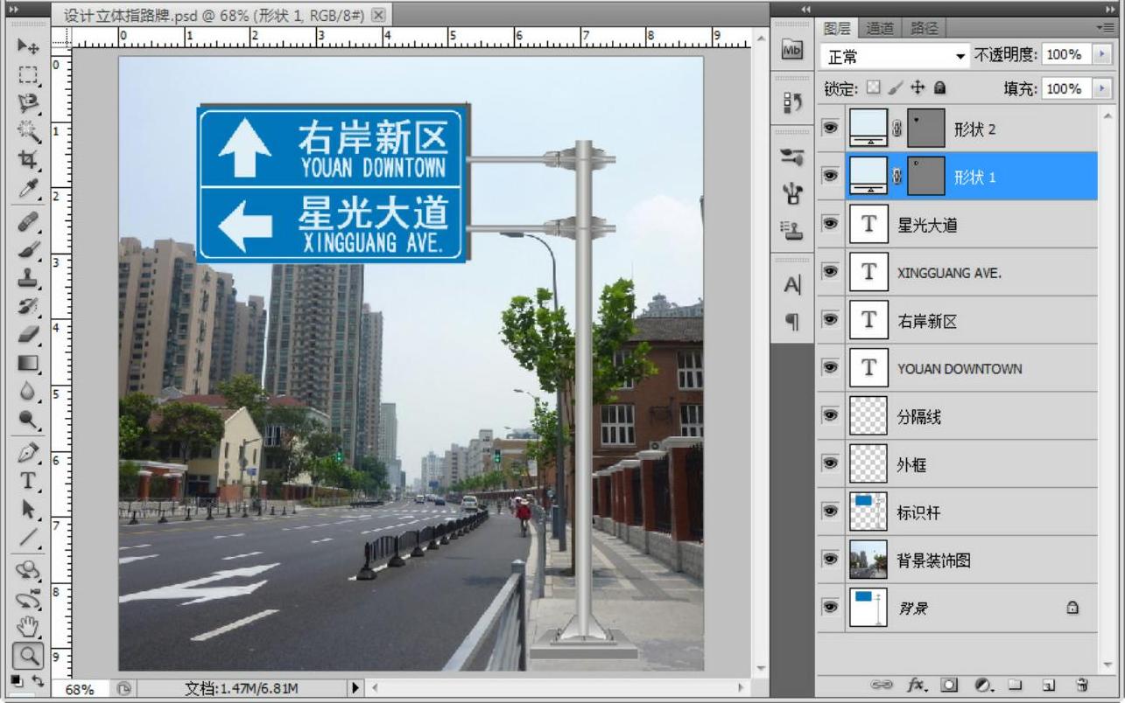The width and height of the screenshot is (1125, 703).
Task: Select the Eyedropper tool
Action: pos(28,188)
